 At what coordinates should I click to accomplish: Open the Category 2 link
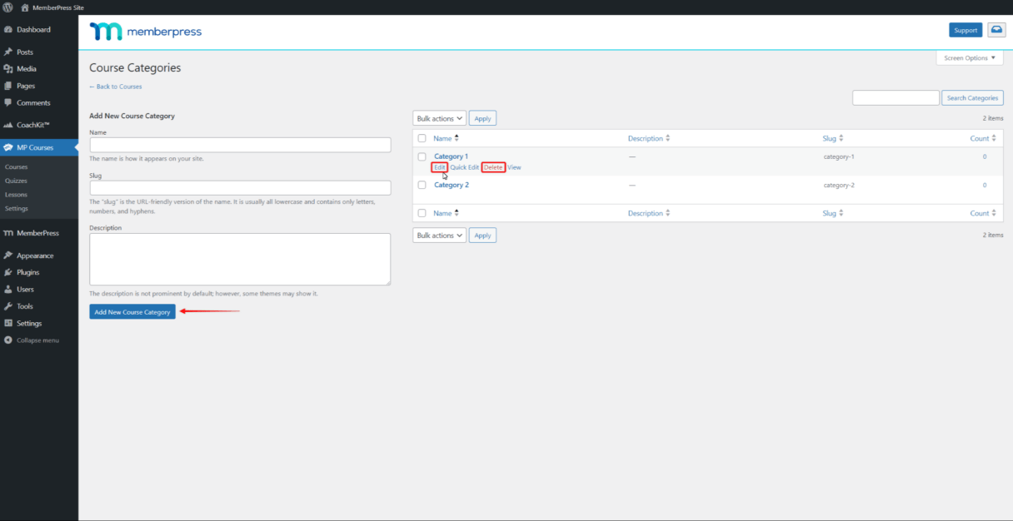(x=452, y=185)
